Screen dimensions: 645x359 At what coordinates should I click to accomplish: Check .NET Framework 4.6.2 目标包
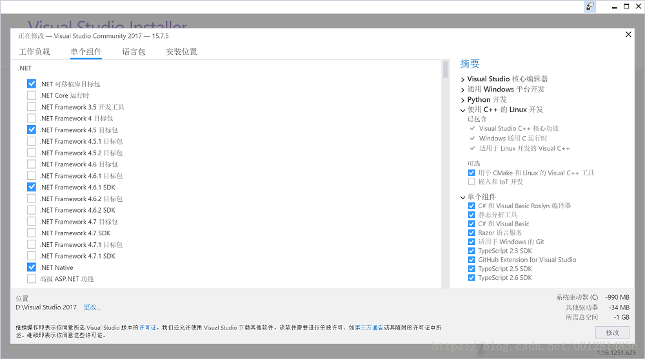(31, 199)
